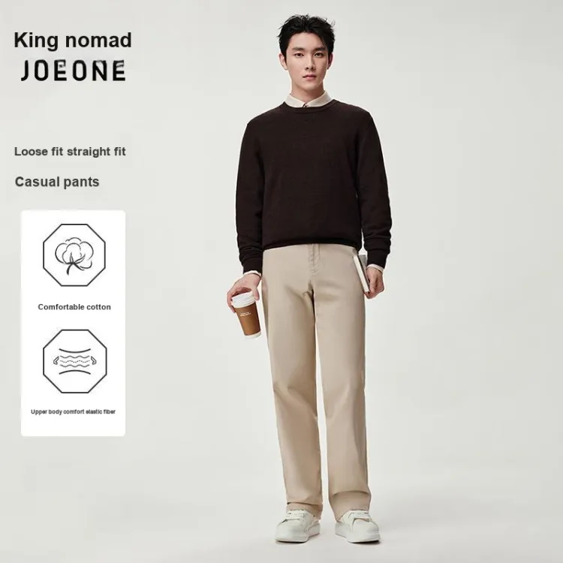Click the Upper body comfort elastic fiber caption
This screenshot has width=563, height=563.
[x=74, y=411]
